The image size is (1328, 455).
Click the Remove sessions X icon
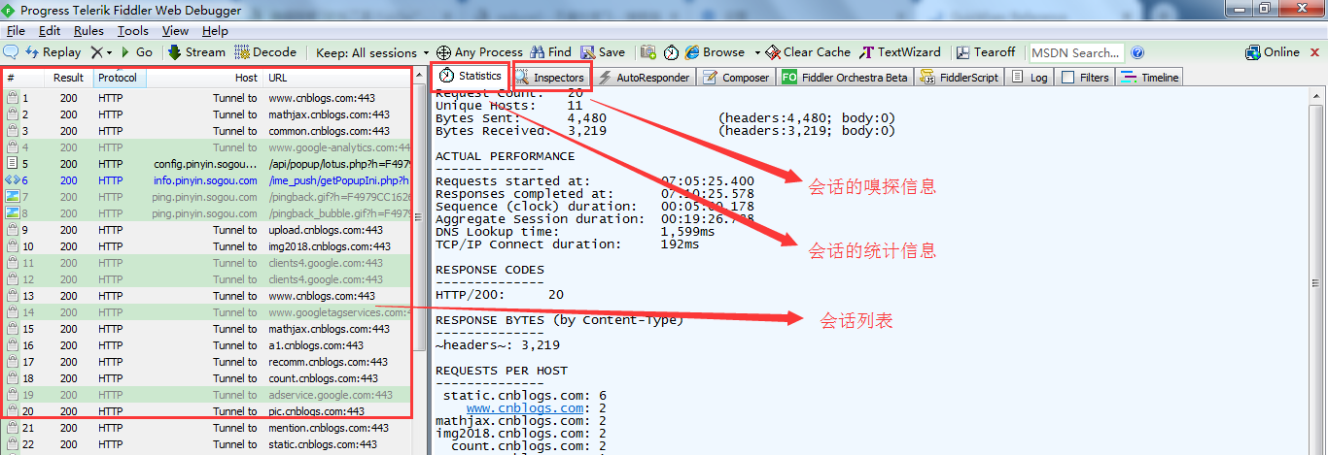pyautogui.click(x=96, y=52)
